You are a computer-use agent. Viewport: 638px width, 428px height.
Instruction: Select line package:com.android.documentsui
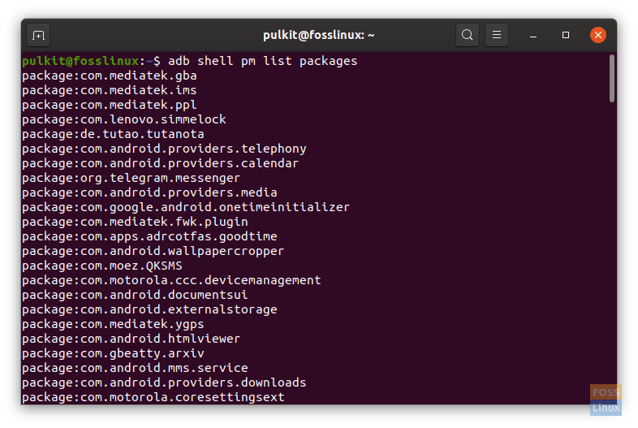(x=135, y=295)
